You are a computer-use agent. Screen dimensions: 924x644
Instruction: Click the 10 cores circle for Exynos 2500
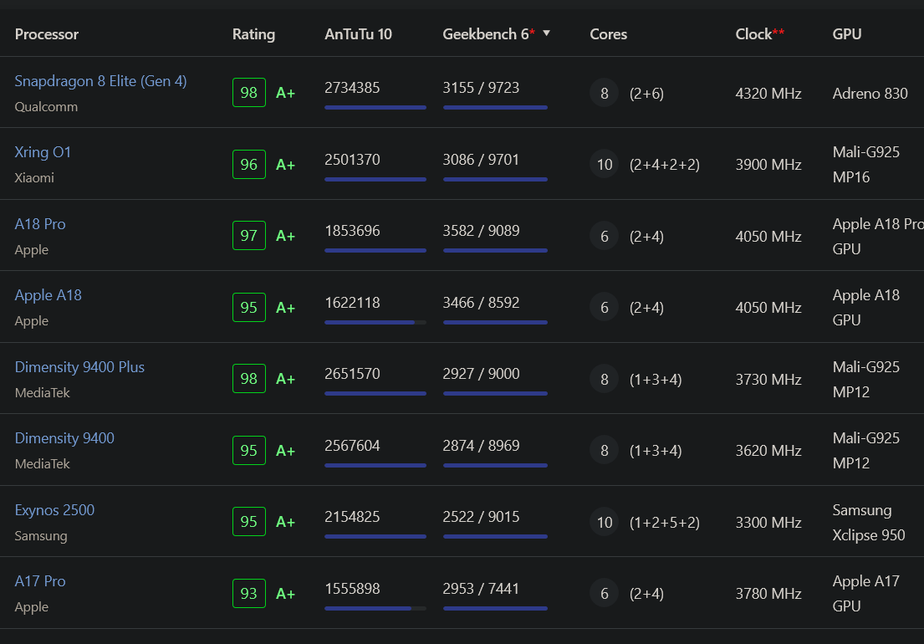point(604,522)
